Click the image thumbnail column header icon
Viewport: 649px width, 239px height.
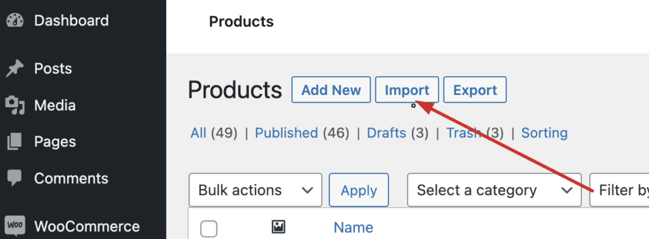[279, 227]
